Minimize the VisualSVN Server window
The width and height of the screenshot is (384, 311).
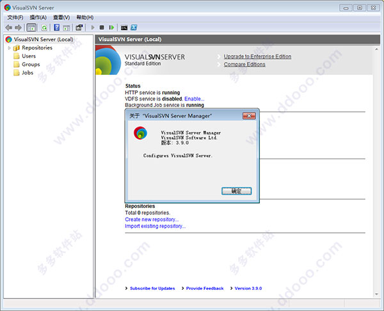click(x=346, y=8)
